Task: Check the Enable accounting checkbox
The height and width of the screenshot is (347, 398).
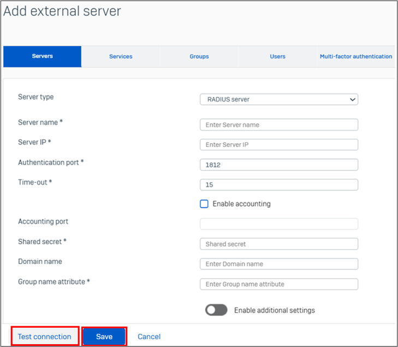Action: (x=204, y=204)
